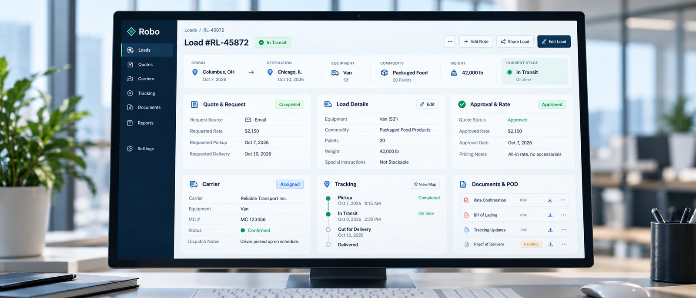Image resolution: width=696 pixels, height=298 pixels.
Task: Open the Bill of Lading document
Action: tap(485, 215)
